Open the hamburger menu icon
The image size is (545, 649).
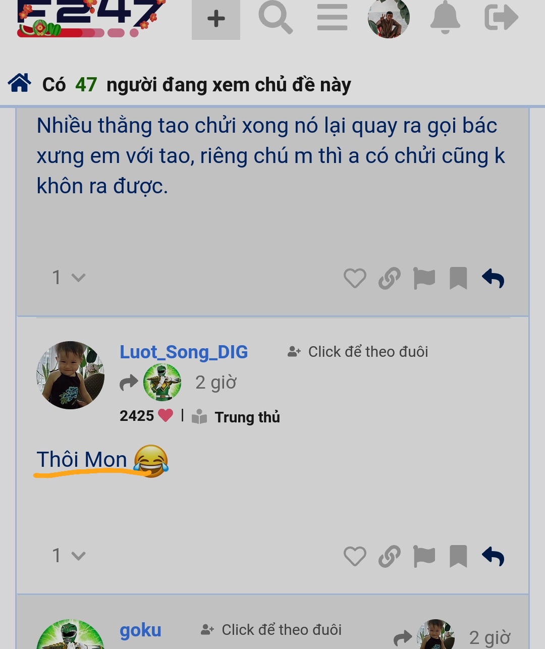click(332, 17)
